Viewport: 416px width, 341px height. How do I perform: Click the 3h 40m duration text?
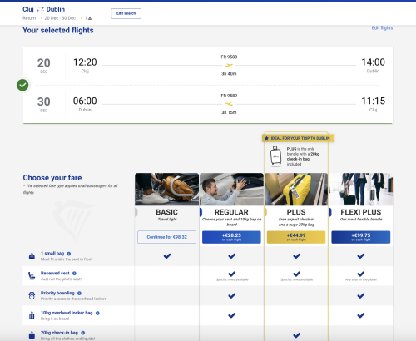229,73
